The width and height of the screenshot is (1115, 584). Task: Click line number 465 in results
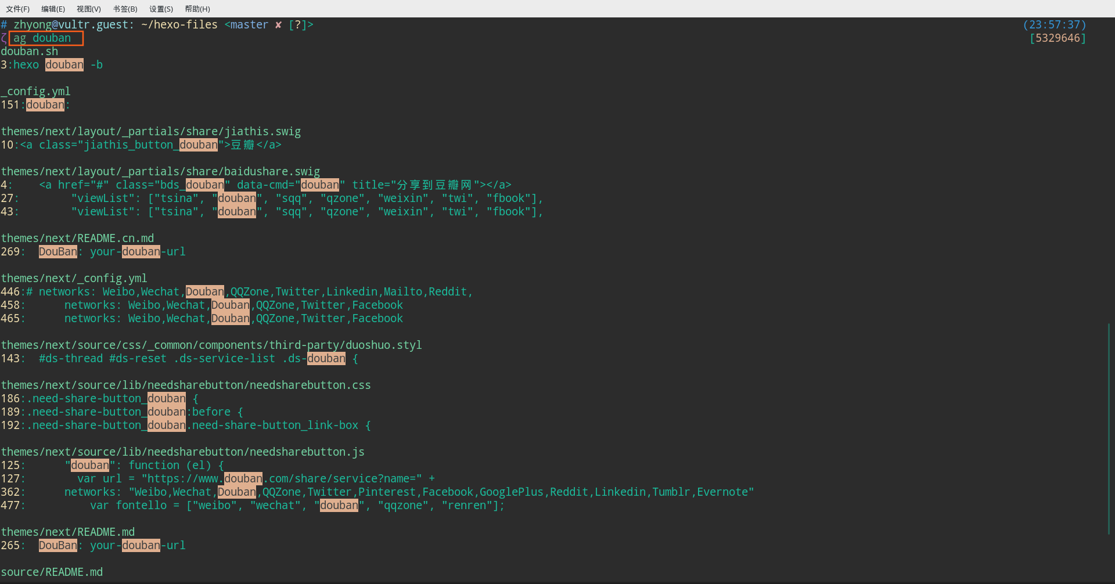tap(10, 319)
